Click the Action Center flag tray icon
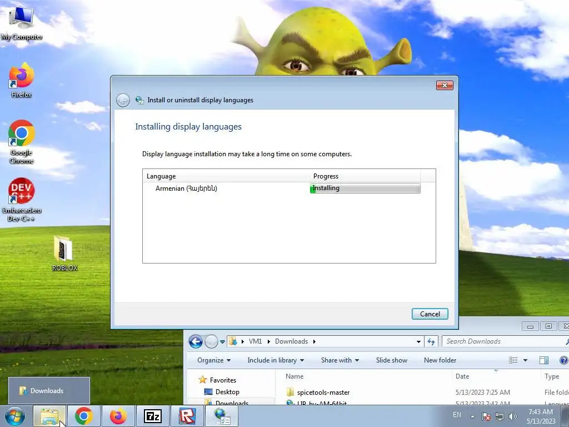This screenshot has width=569, height=427. click(x=486, y=416)
